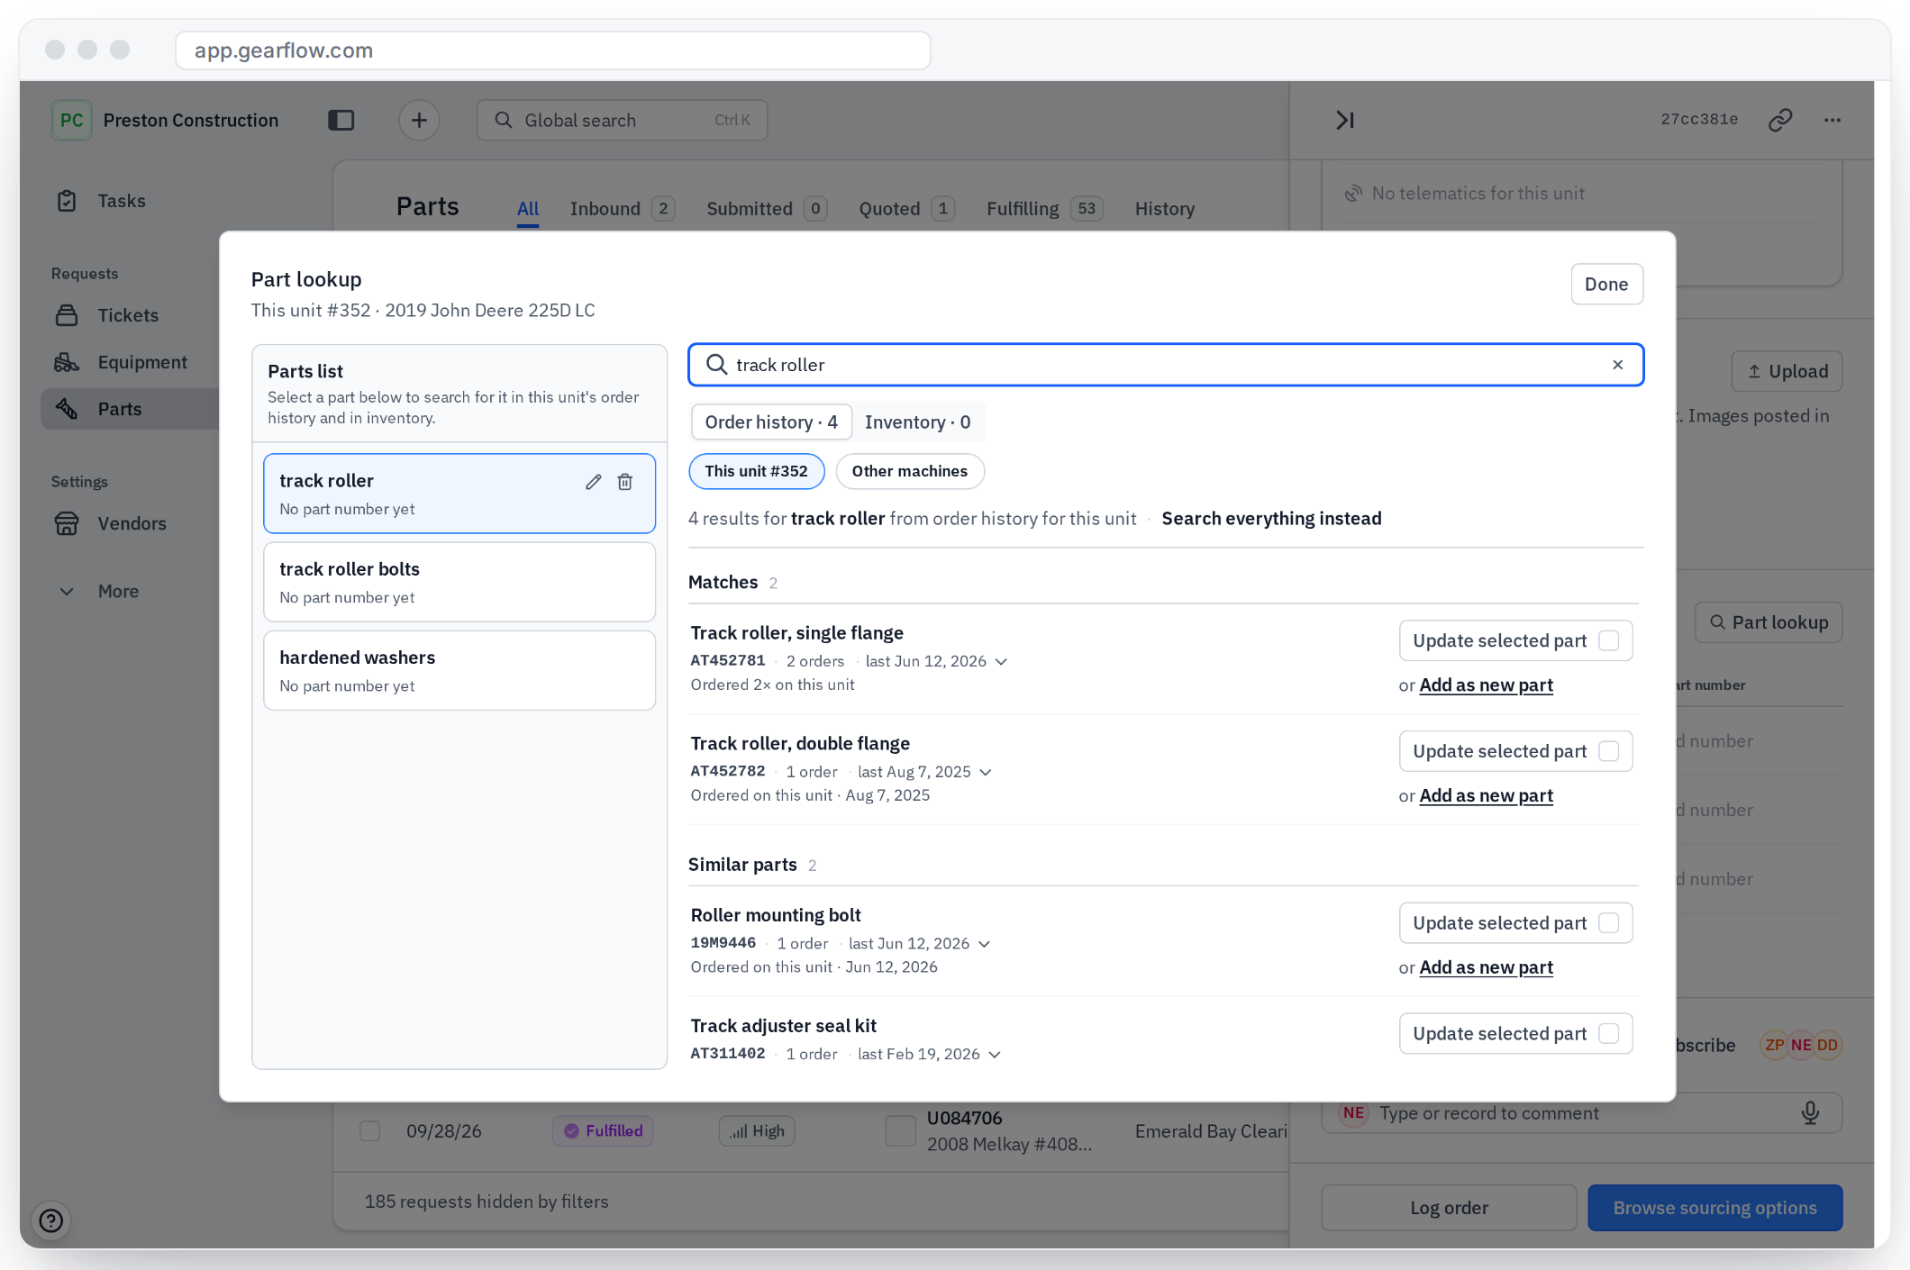
Task: Tick the checkbox beside U084706
Action: [900, 1131]
